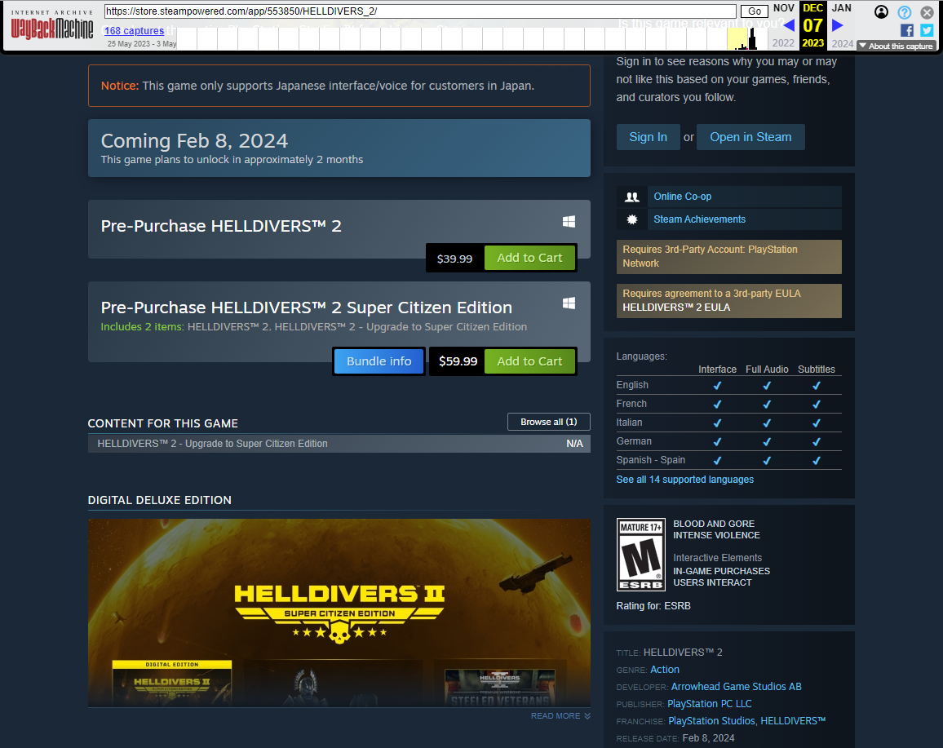Screen dimensions: 943x748
Task: Open Wayback help question mark icon
Action: coord(904,12)
